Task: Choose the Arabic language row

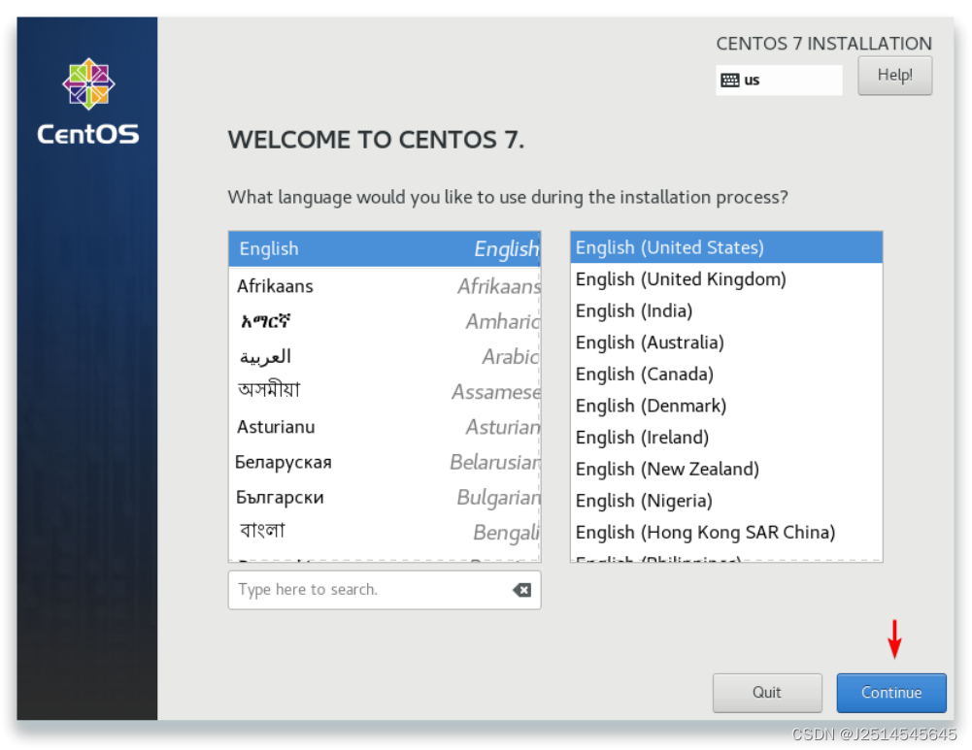Action: coord(385,357)
